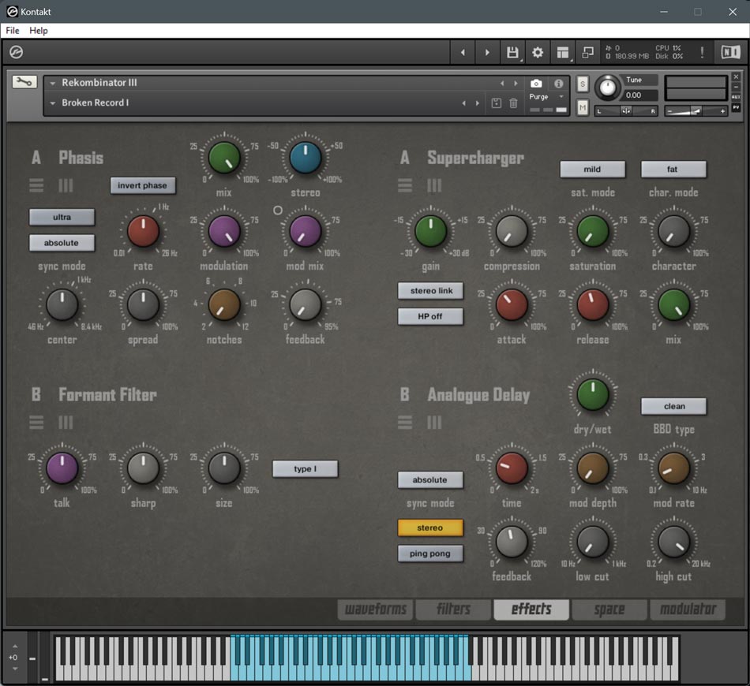This screenshot has height=686, width=750.
Task: Click the Tune knob
Action: coord(607,88)
